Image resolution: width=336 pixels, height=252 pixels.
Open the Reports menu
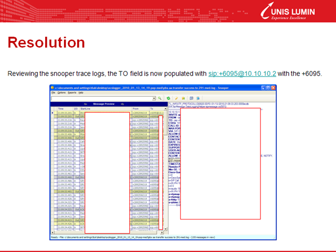point(72,92)
